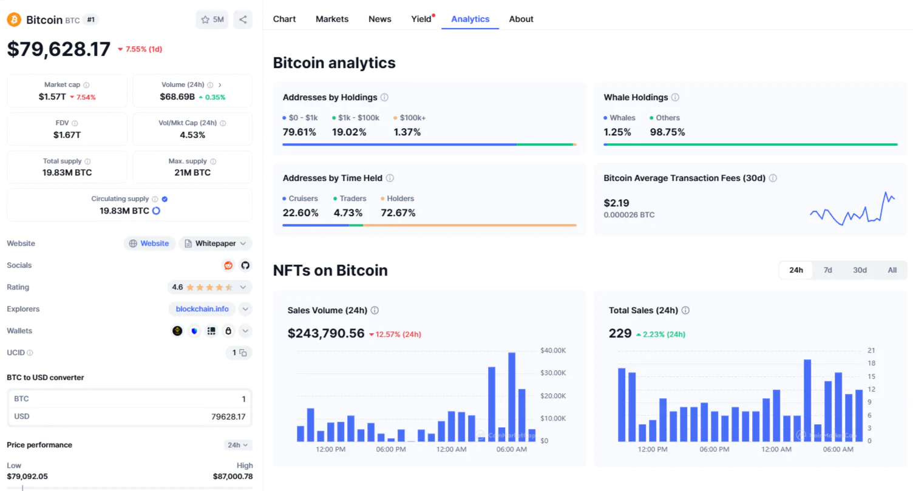Click the dark grid-pattern wallet icon
The width and height of the screenshot is (913, 491).
211,331
